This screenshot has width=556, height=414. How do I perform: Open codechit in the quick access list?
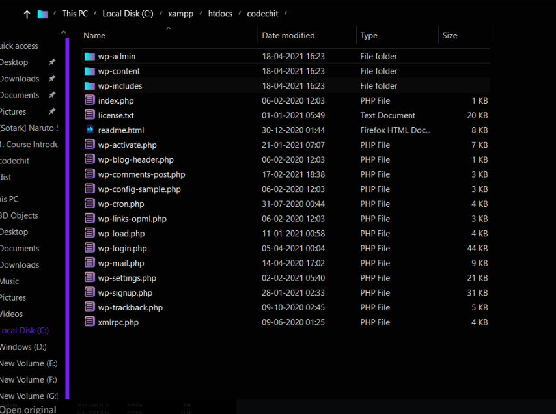pos(14,161)
